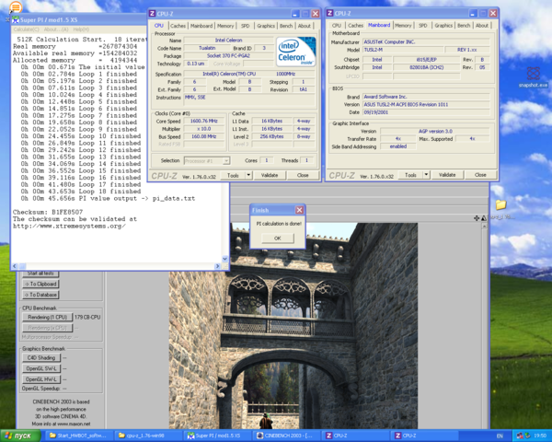This screenshot has width=552, height=442.
Task: Click the left CPU-Z window title icon
Action: pos(152,14)
